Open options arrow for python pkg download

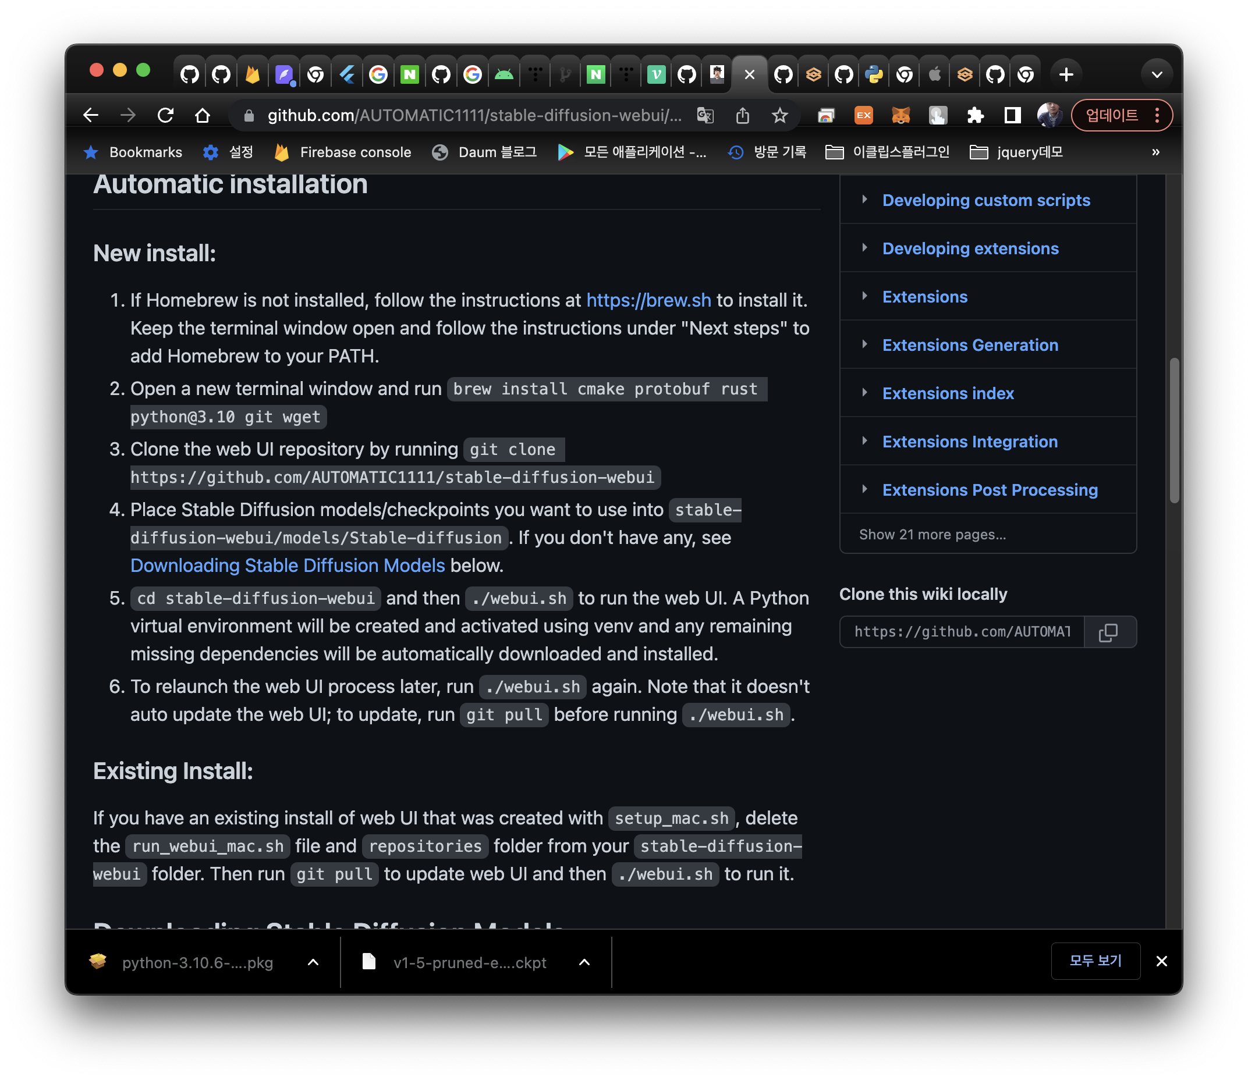[x=313, y=962]
